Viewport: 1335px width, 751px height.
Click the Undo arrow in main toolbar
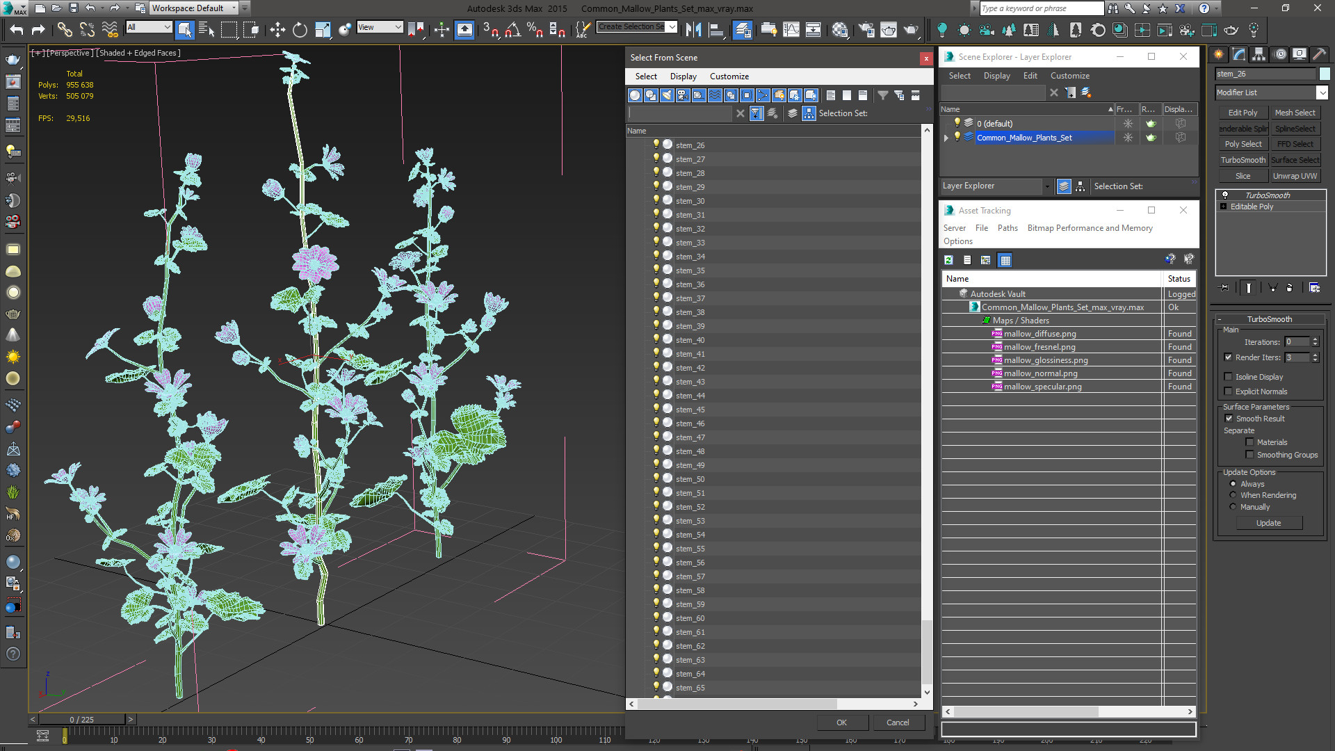(x=17, y=29)
